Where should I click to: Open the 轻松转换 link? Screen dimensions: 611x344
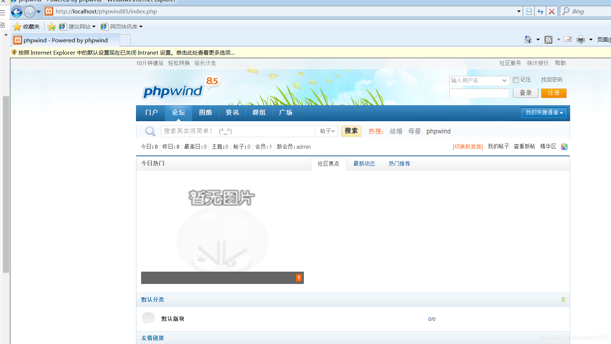click(179, 63)
